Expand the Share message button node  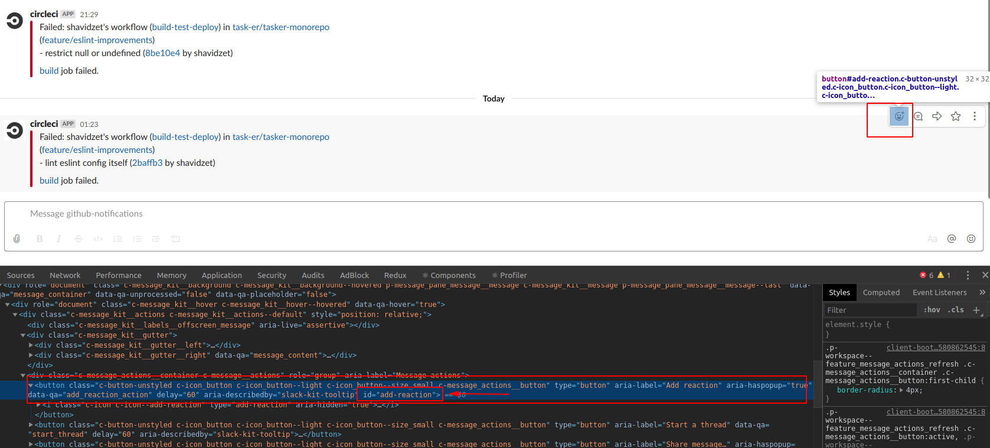pos(31,444)
